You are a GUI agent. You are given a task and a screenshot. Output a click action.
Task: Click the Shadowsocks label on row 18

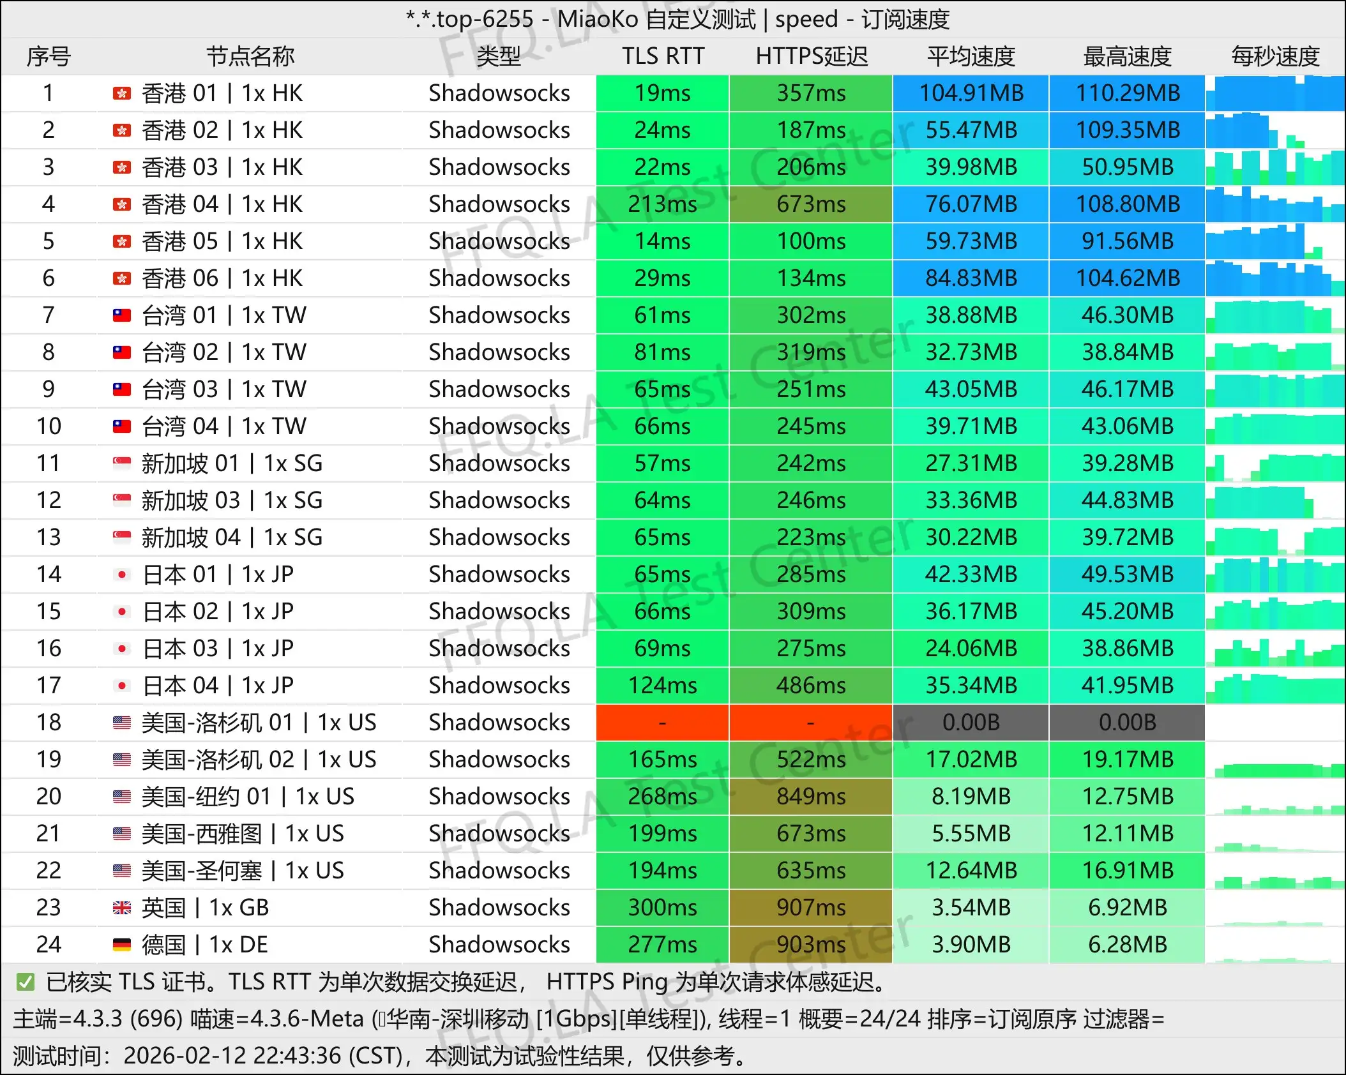[498, 722]
